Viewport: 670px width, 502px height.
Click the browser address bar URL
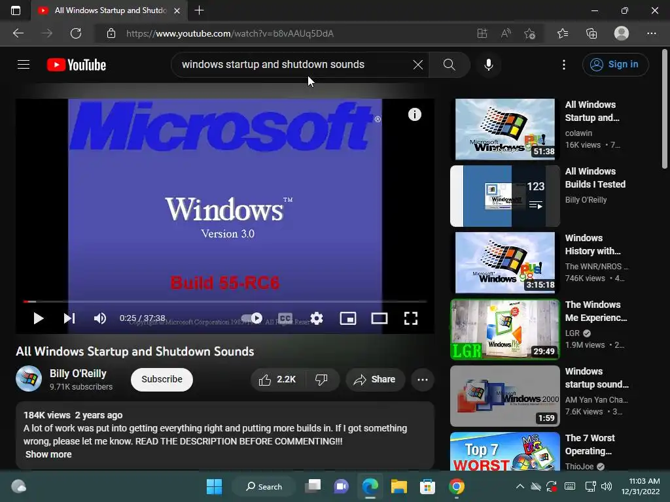click(230, 33)
